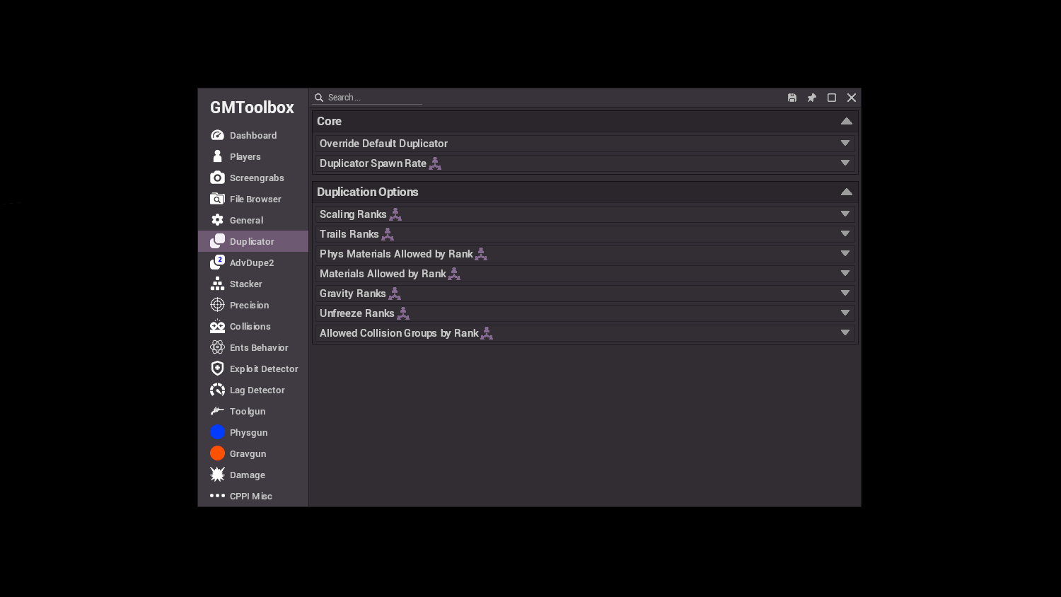Click the Stacker blocks icon
Screen dimensions: 1061x597
(x=217, y=284)
